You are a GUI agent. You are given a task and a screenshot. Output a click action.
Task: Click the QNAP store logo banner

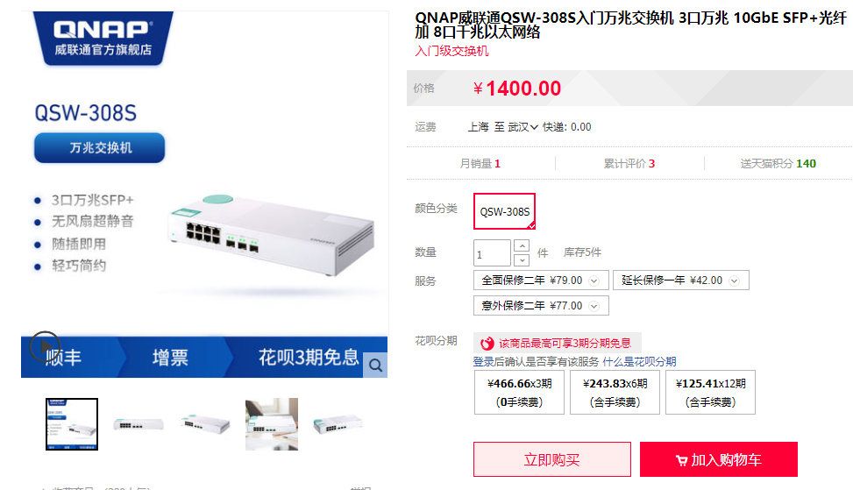pyautogui.click(x=103, y=39)
